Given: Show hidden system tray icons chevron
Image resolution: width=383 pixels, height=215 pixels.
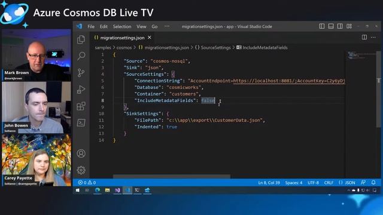Looking at the screenshot, I should [x=348, y=191].
